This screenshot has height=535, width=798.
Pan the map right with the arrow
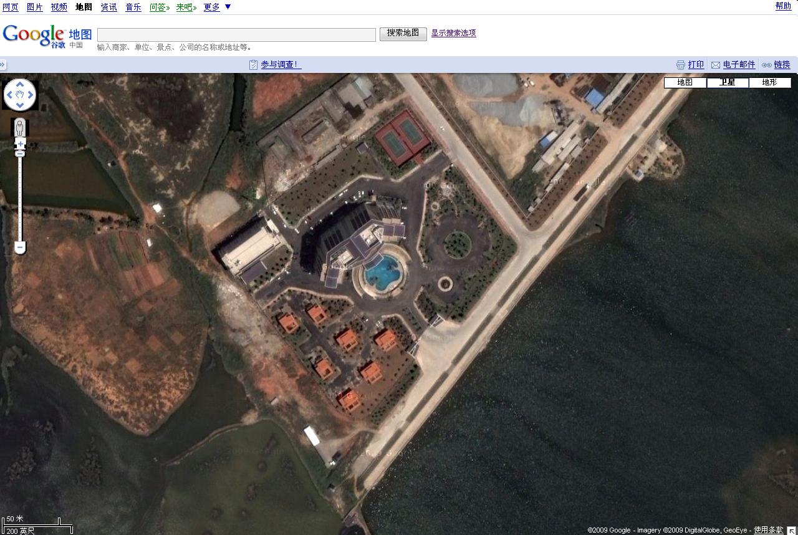click(x=31, y=95)
